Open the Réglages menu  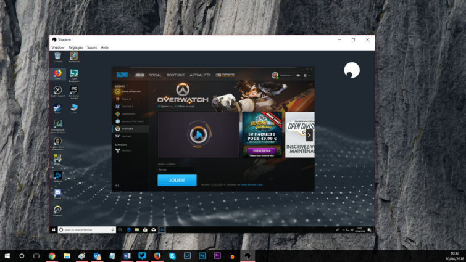click(x=75, y=47)
